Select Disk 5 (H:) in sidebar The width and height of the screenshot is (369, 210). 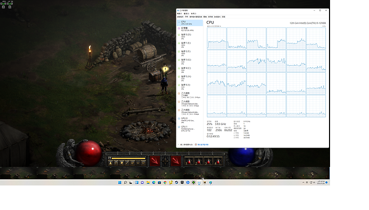[190, 78]
